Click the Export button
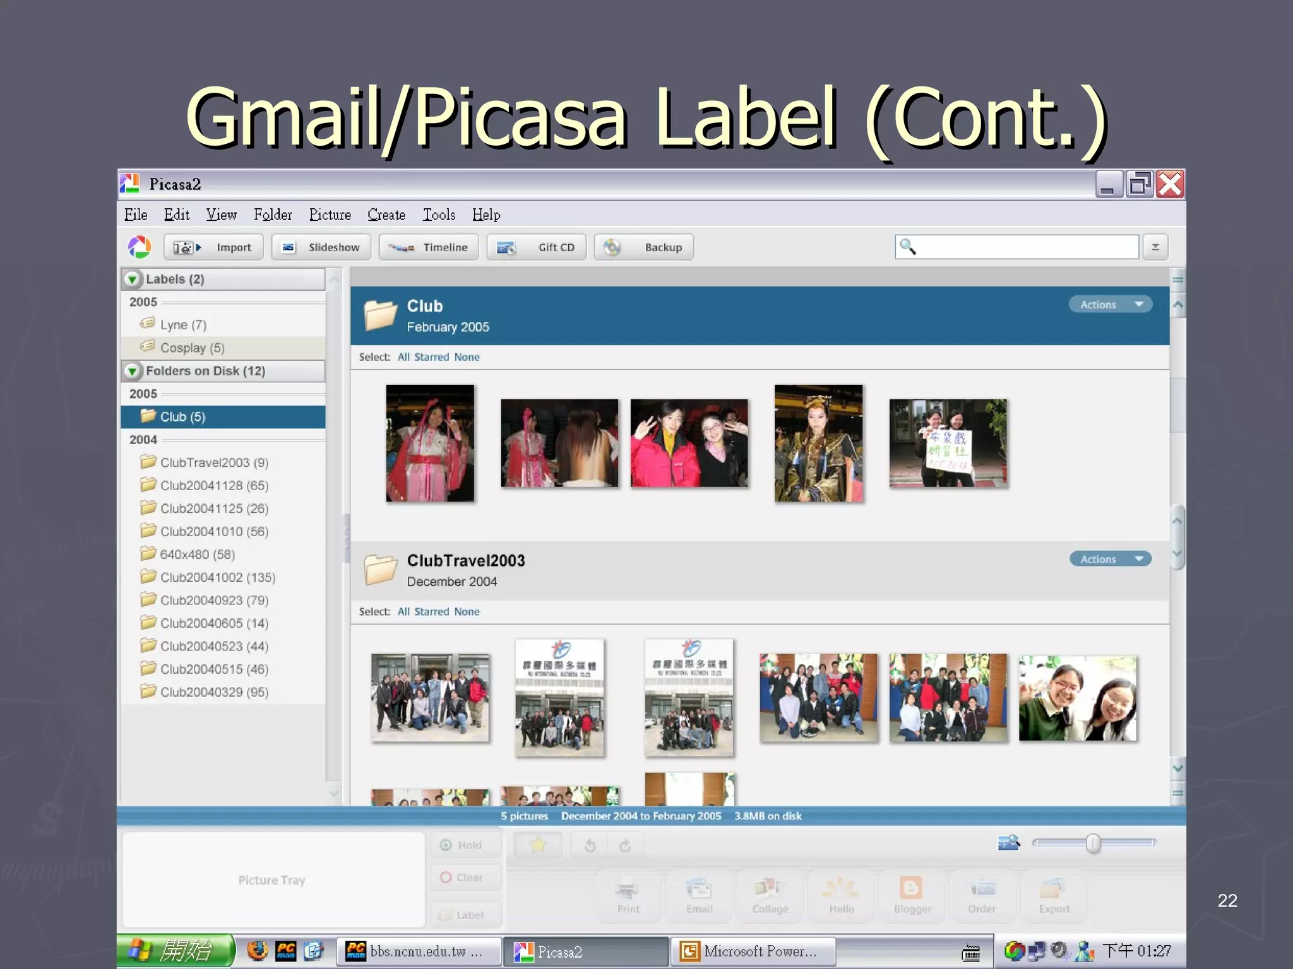Viewport: 1293px width, 969px height. click(1054, 896)
